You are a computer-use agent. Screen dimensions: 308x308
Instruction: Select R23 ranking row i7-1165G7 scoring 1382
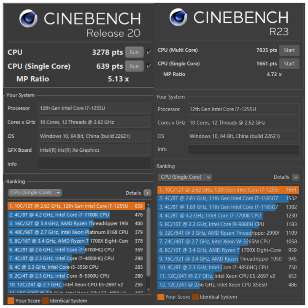pyautogui.click(x=228, y=207)
